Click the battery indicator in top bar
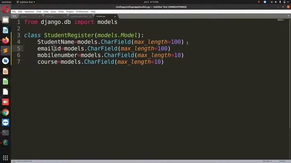The image size is (291, 163). [284, 2]
